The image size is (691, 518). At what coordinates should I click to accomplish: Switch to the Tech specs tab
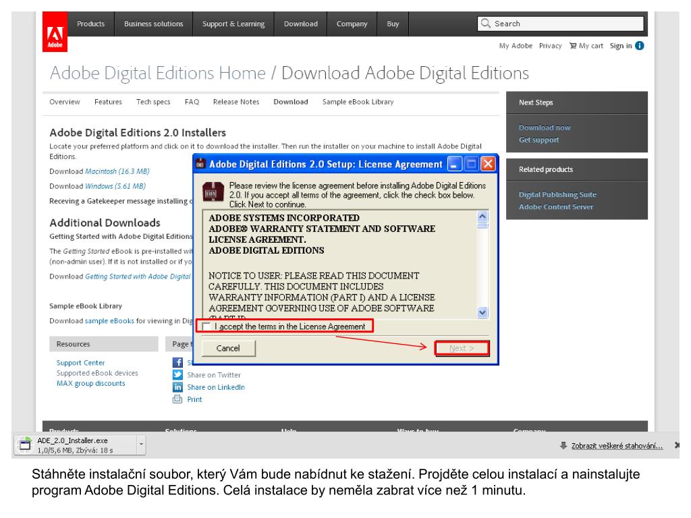pos(153,102)
